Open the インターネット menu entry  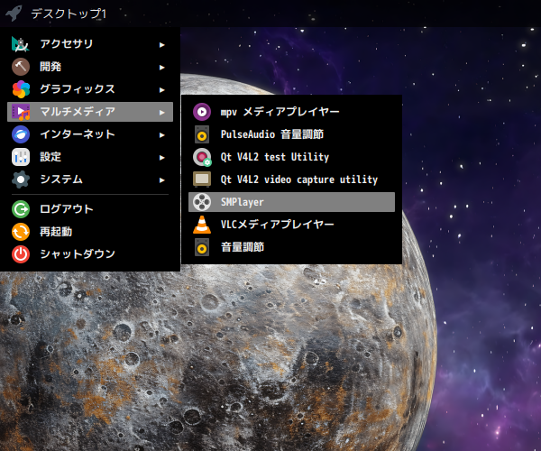90,134
